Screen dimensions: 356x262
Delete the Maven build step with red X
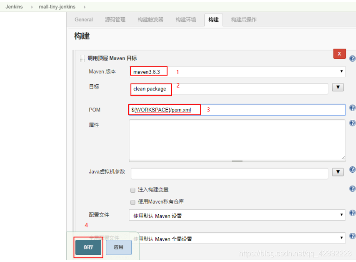[339, 54]
